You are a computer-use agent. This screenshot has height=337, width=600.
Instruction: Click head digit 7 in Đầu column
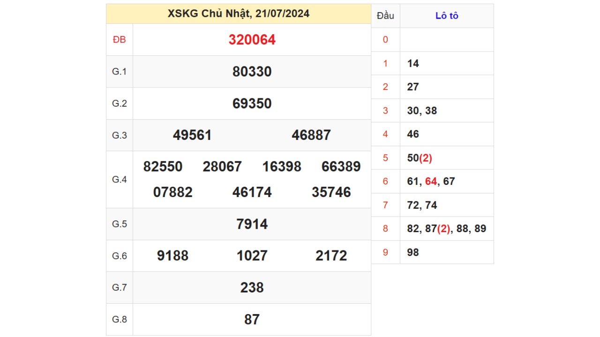pyautogui.click(x=385, y=205)
